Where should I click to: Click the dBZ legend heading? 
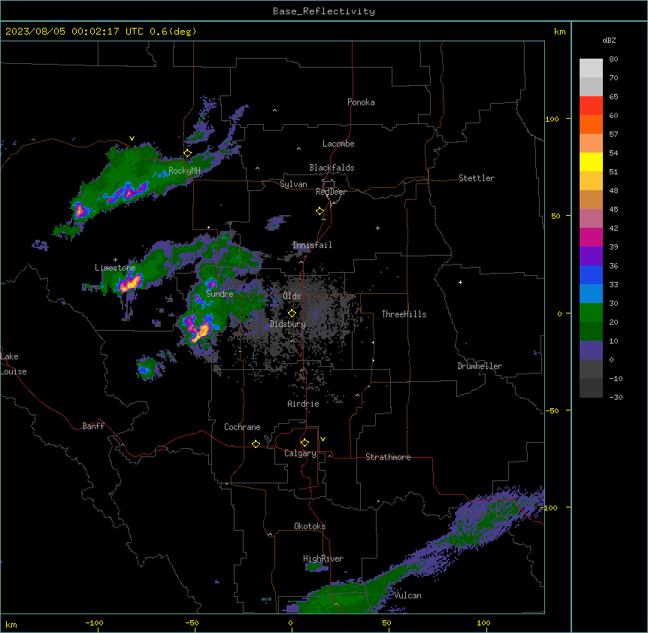point(609,41)
